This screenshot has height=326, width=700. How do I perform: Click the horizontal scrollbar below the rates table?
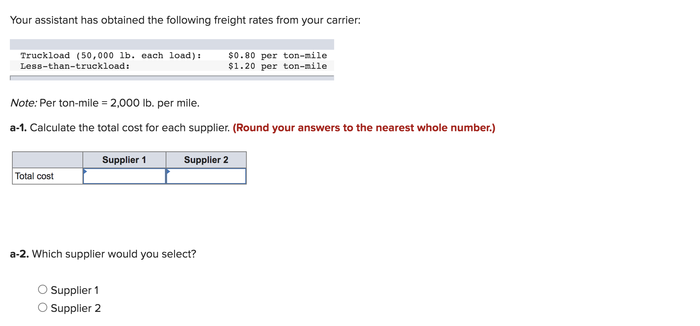coord(172,78)
